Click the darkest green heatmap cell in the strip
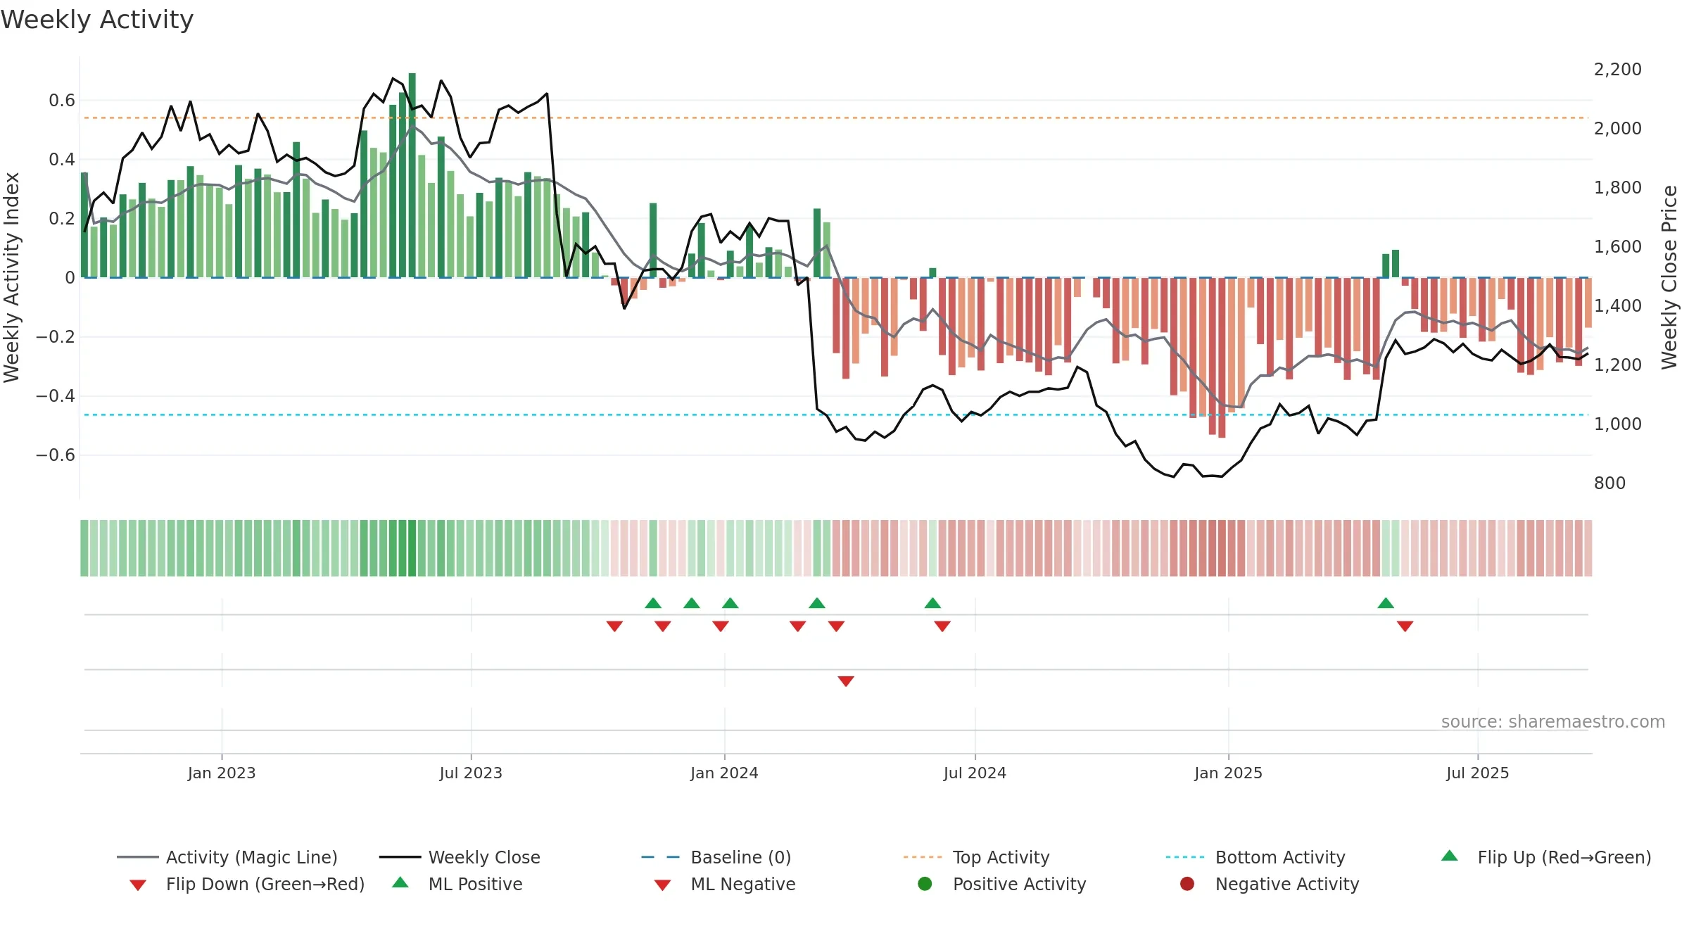Image resolution: width=1689 pixels, height=950 pixels. point(412,548)
